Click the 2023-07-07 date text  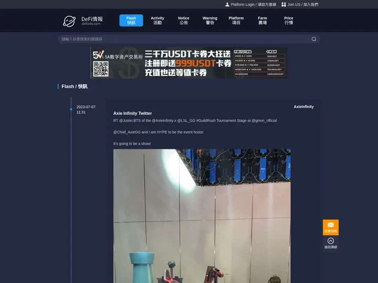coord(86,107)
